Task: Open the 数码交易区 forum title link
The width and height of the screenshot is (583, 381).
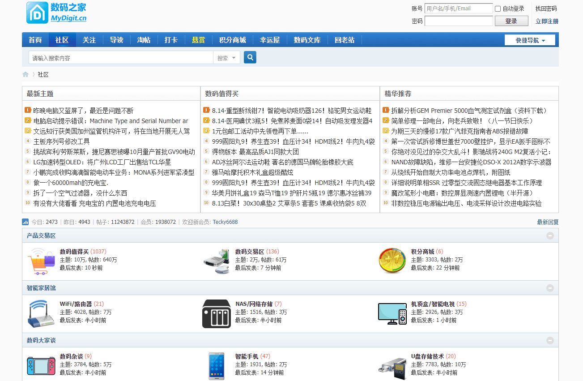Action: click(x=250, y=252)
